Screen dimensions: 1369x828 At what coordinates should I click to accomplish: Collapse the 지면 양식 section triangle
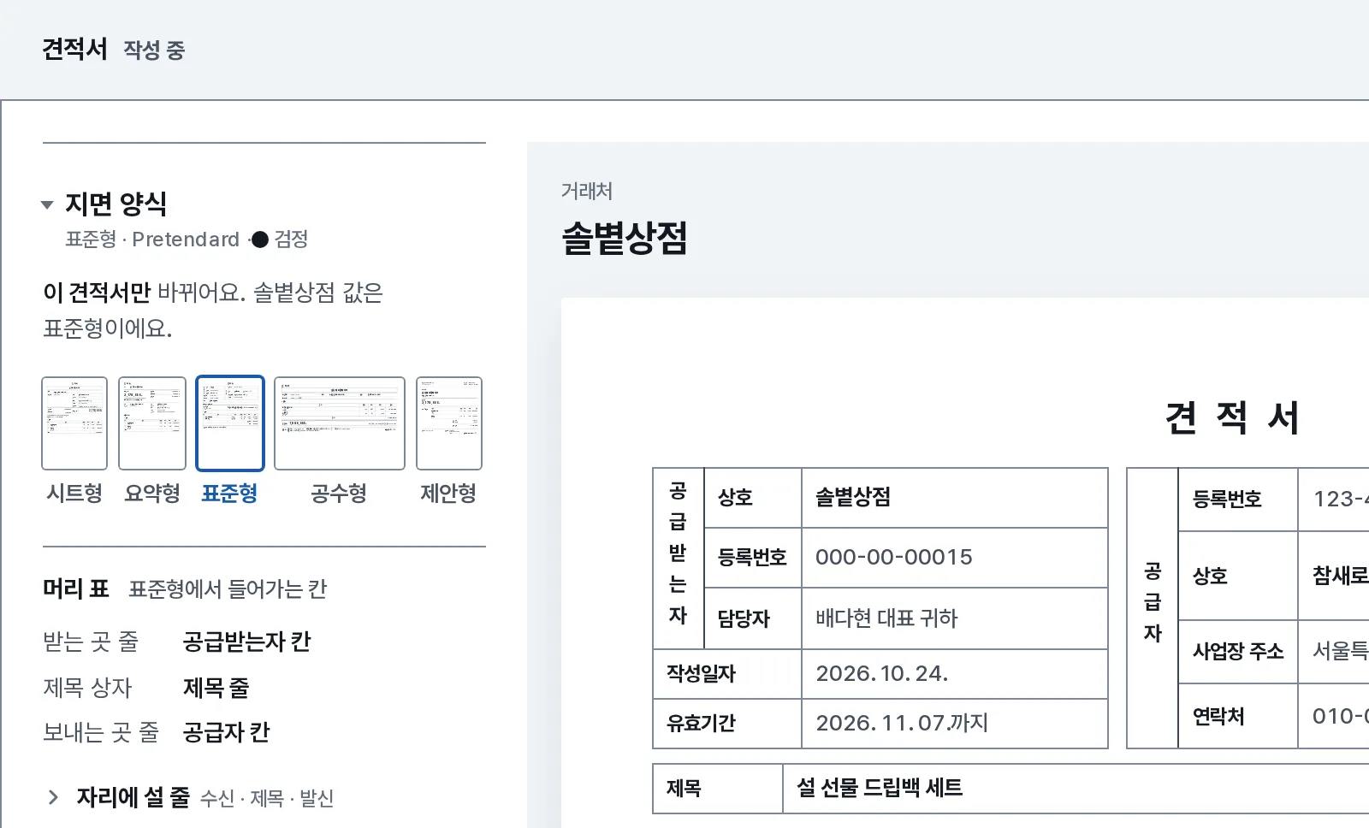point(47,204)
